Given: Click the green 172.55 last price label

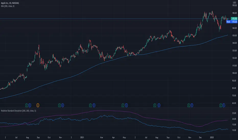Looking at the screenshot, I should (x=234, y=19).
